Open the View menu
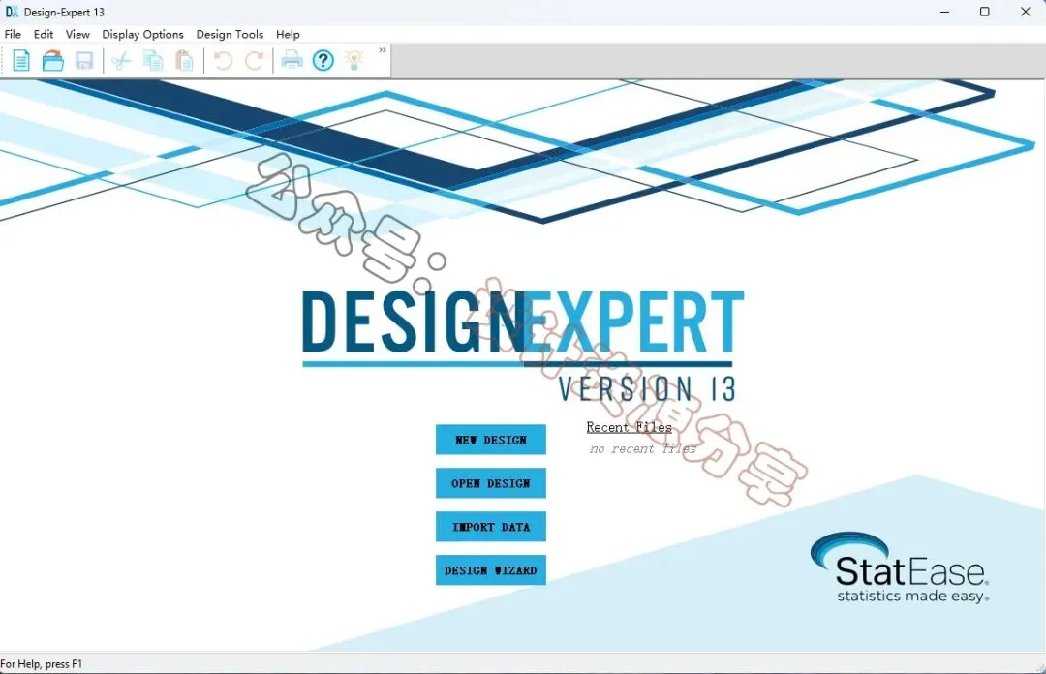 [x=77, y=34]
